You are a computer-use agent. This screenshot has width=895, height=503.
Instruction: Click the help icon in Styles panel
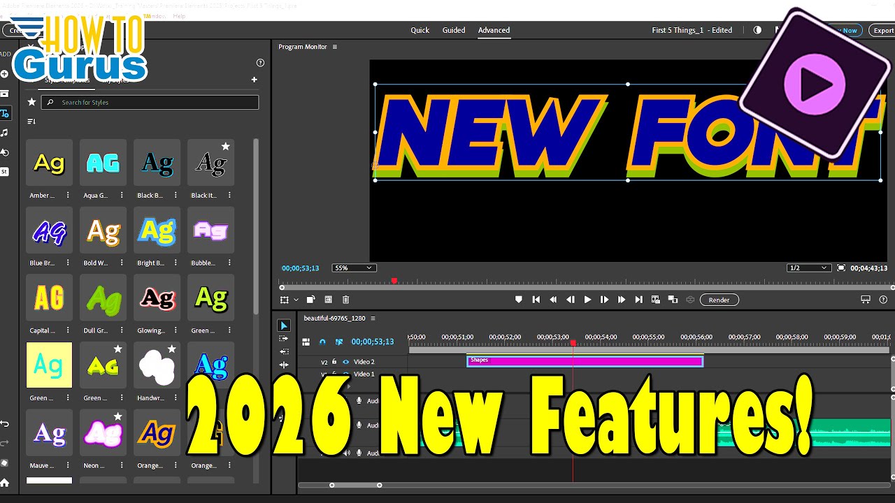click(261, 63)
